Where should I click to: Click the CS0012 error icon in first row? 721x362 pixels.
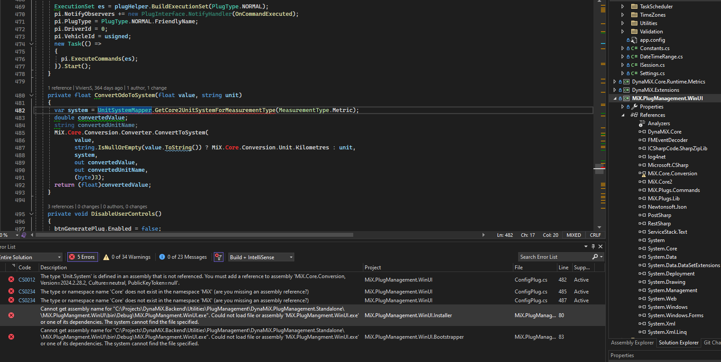tap(11, 279)
